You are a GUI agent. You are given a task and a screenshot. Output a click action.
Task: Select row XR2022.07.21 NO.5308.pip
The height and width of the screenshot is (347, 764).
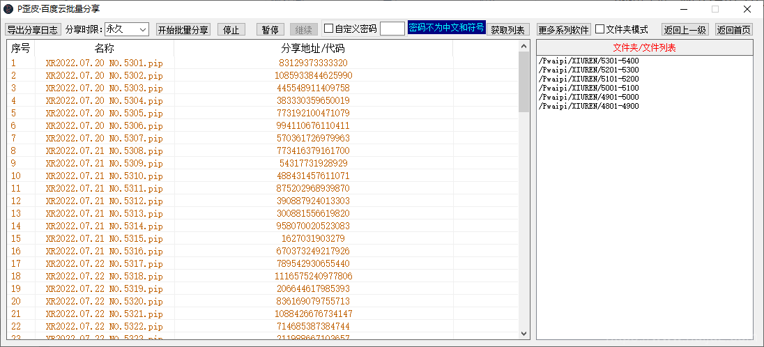263,151
